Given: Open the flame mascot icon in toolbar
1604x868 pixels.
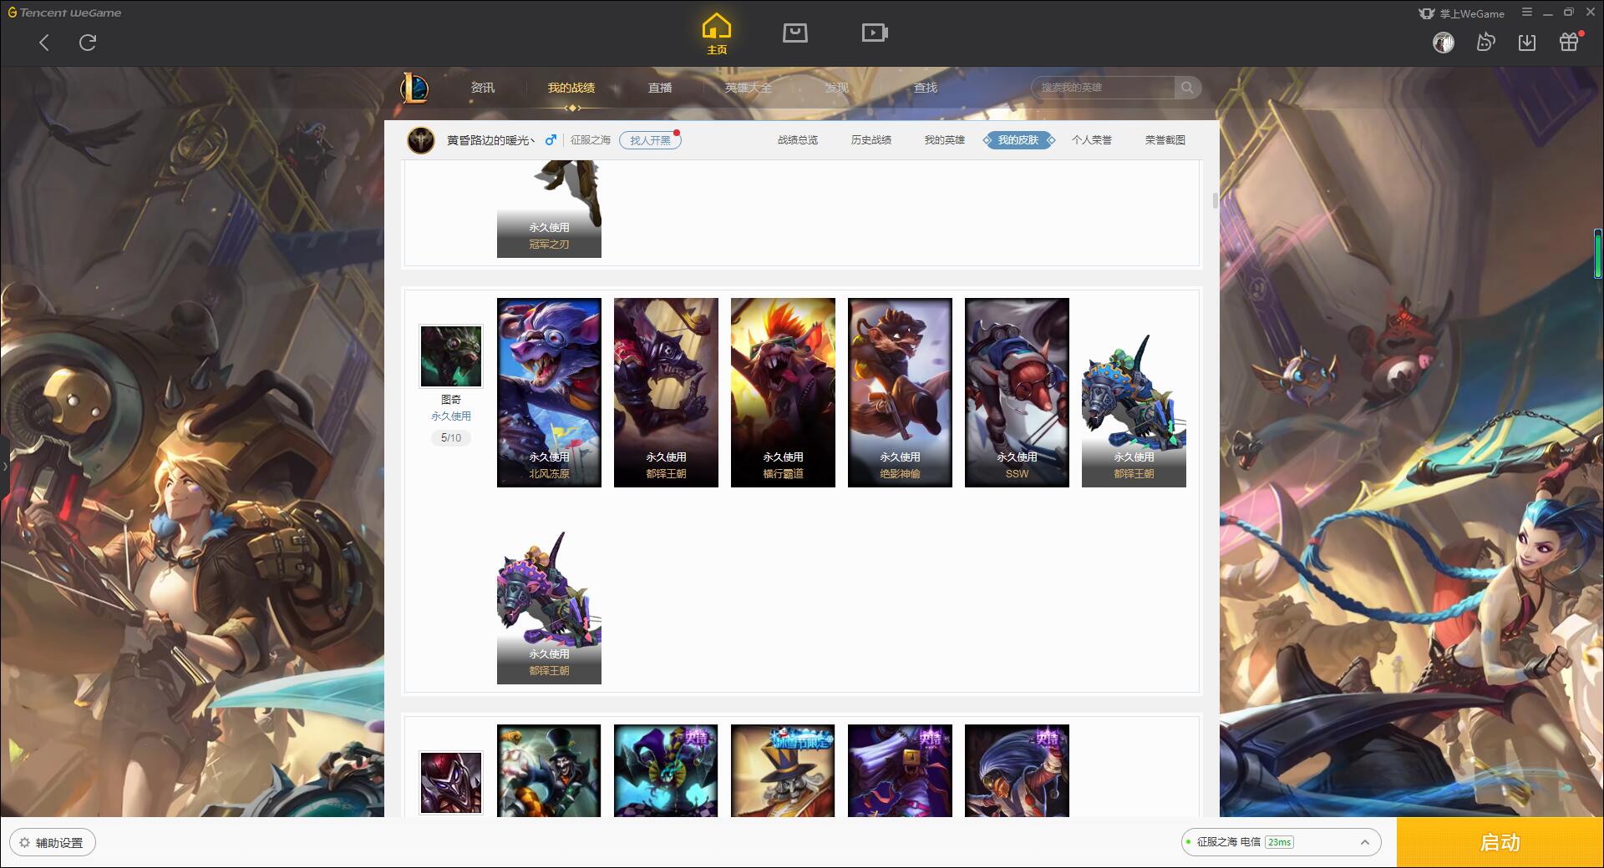Looking at the screenshot, I should pyautogui.click(x=1485, y=42).
